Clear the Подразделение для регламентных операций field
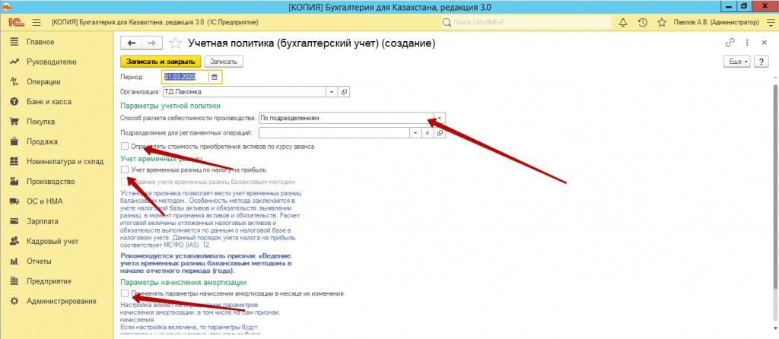 click(428, 132)
